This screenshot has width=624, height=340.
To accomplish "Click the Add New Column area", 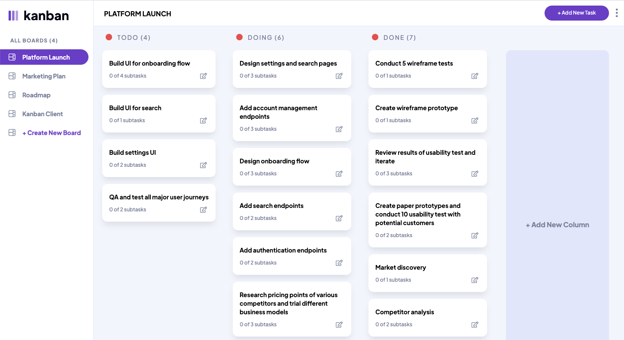I will pyautogui.click(x=557, y=225).
